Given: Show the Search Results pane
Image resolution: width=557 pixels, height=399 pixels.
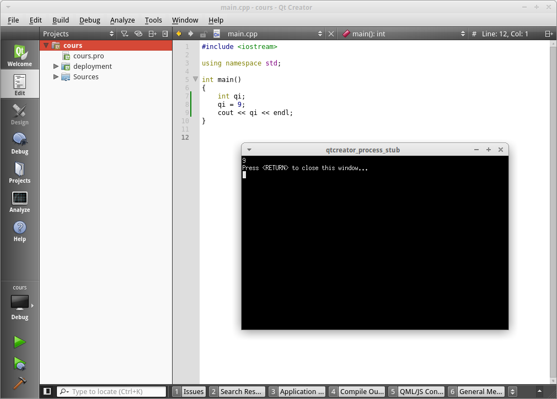Looking at the screenshot, I should pyautogui.click(x=237, y=391).
